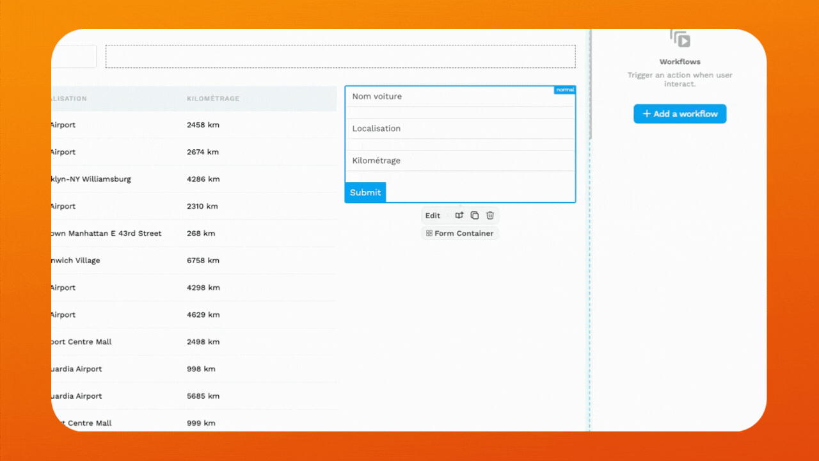The height and width of the screenshot is (461, 819).
Task: Select the Localisation input field
Action: (x=459, y=131)
